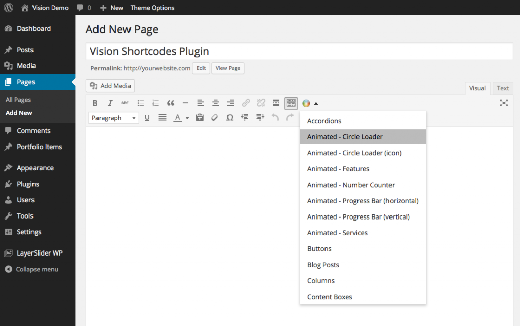Click the page title input field
Viewport: 520px width, 326px height.
tap(300, 51)
